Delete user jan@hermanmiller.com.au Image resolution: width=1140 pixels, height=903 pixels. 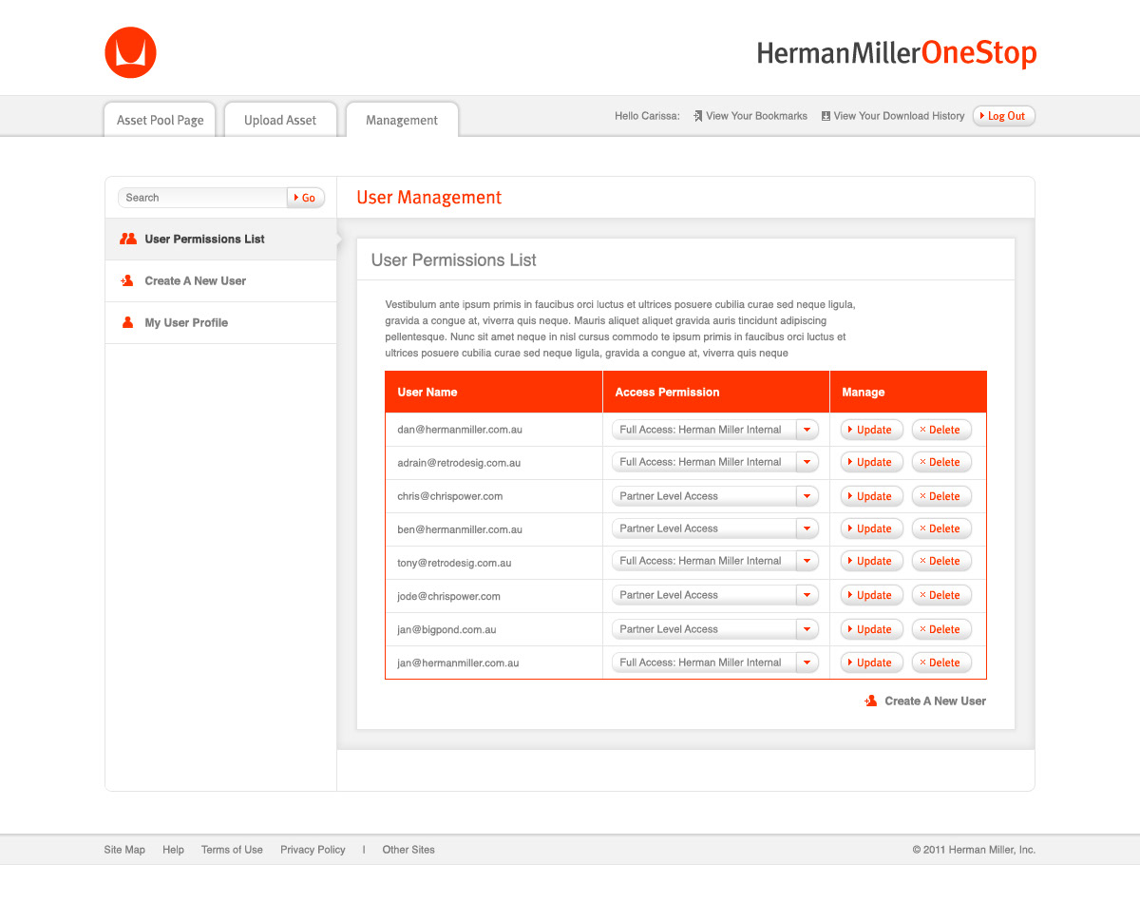click(941, 663)
